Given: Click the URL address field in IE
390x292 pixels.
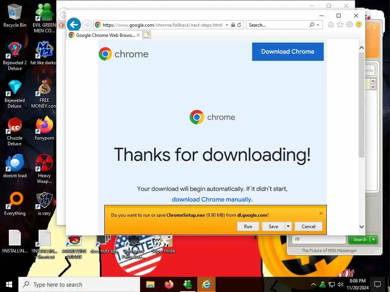Looking at the screenshot, I should 162,25.
